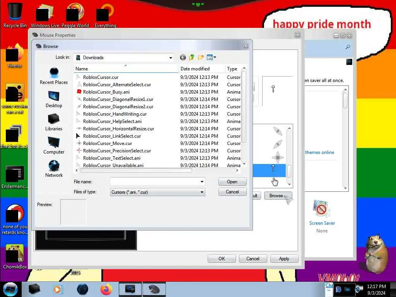Click the Windows Start orb
The height and width of the screenshot is (297, 396).
click(10, 289)
